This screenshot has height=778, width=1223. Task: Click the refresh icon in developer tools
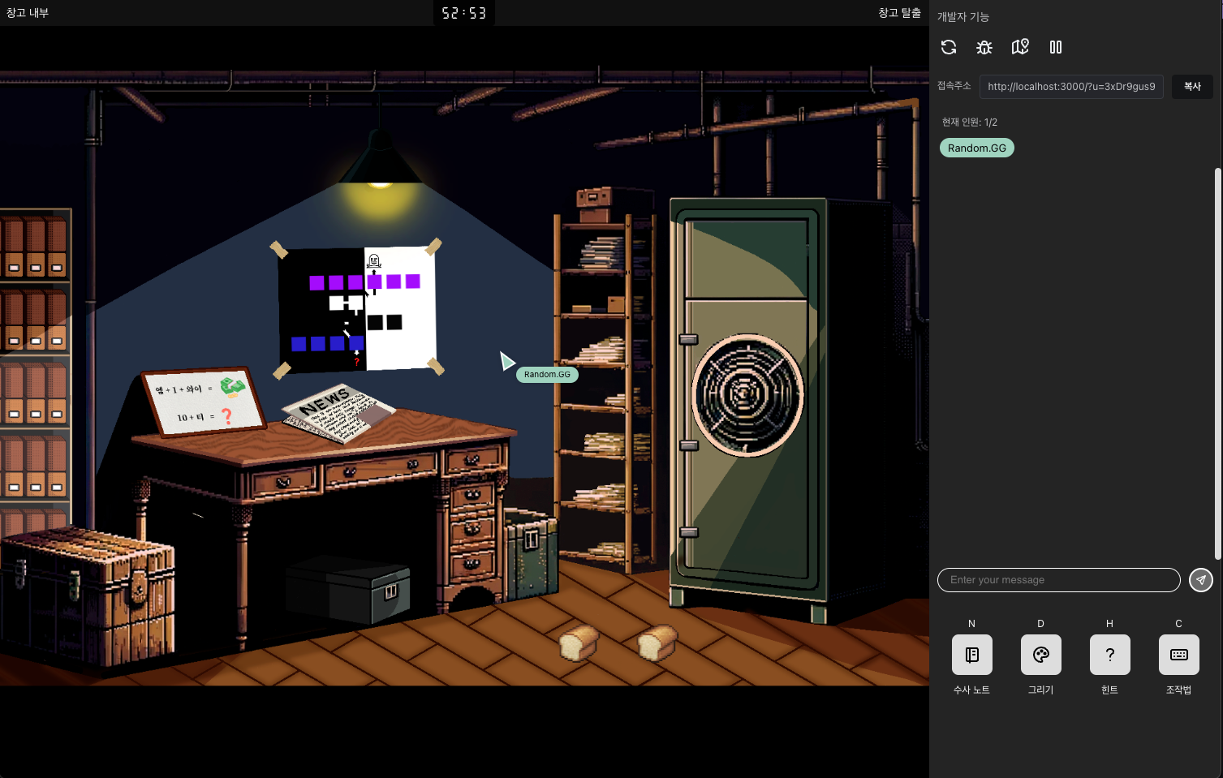tap(949, 47)
